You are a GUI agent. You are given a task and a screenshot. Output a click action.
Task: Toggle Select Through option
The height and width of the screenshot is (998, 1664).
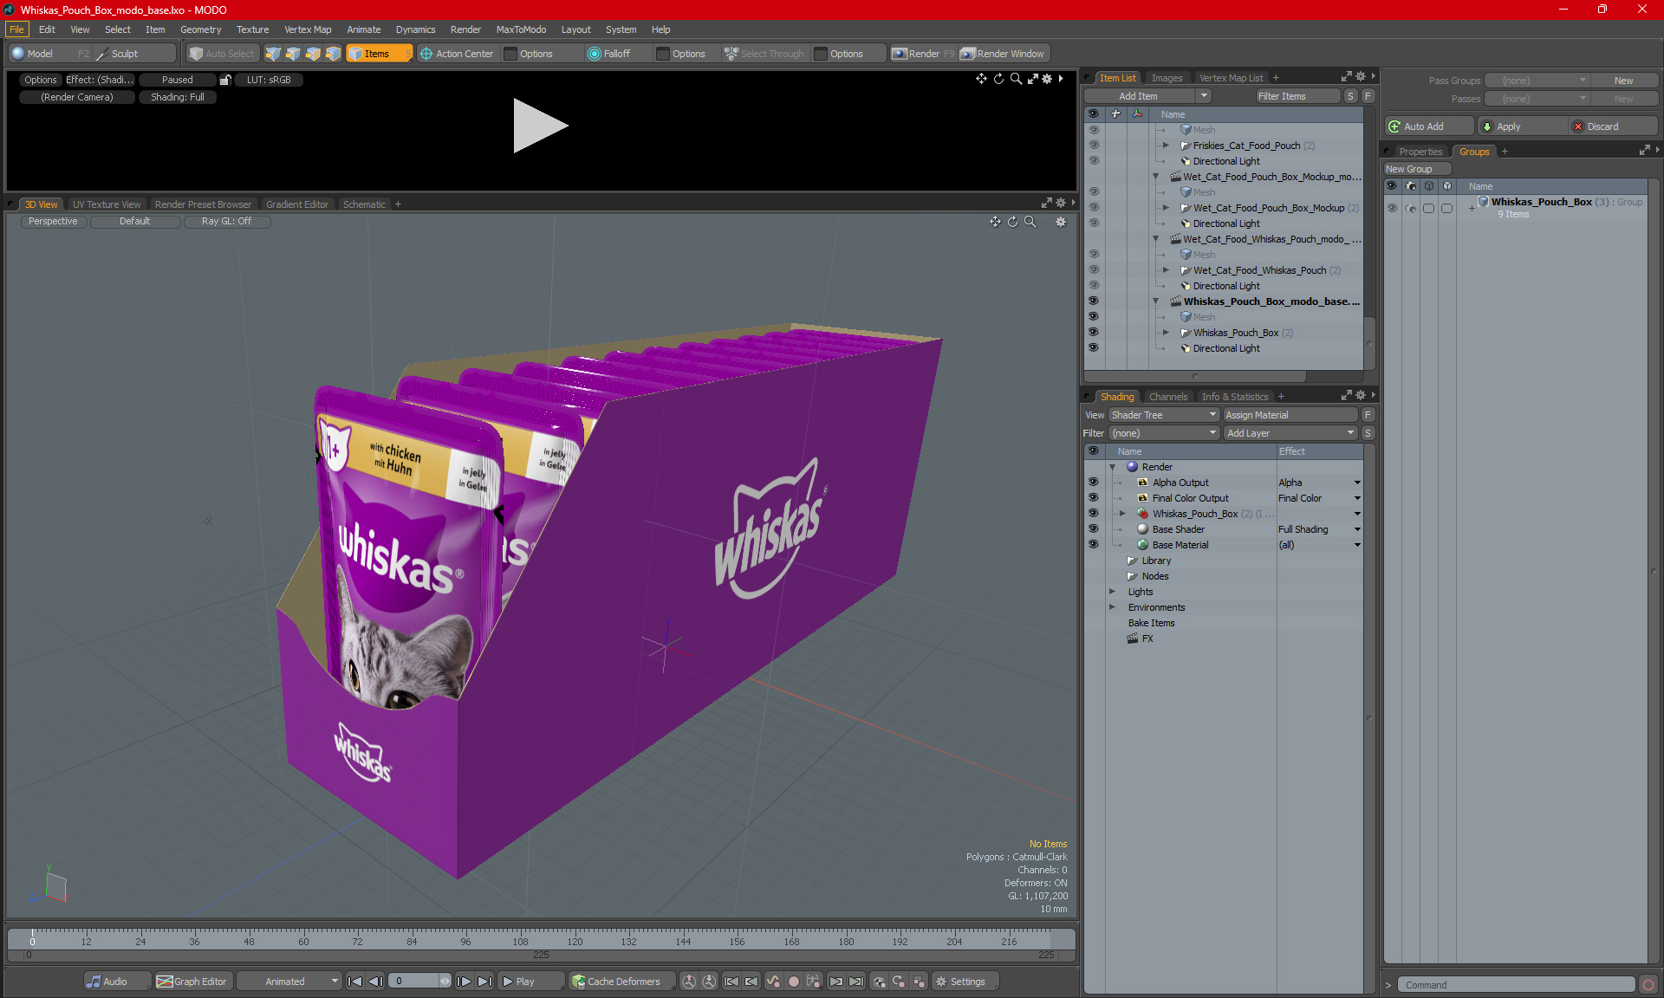pos(764,54)
